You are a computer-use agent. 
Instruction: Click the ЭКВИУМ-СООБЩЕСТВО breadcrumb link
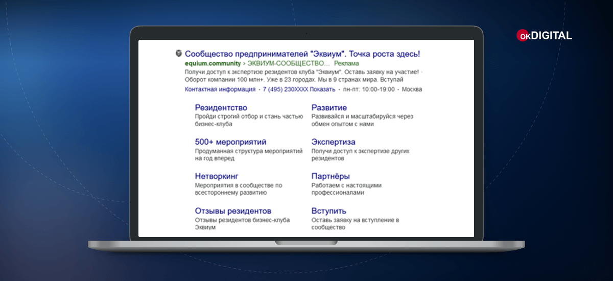[289, 64]
